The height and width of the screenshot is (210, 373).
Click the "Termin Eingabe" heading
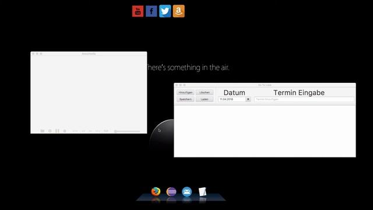point(299,93)
